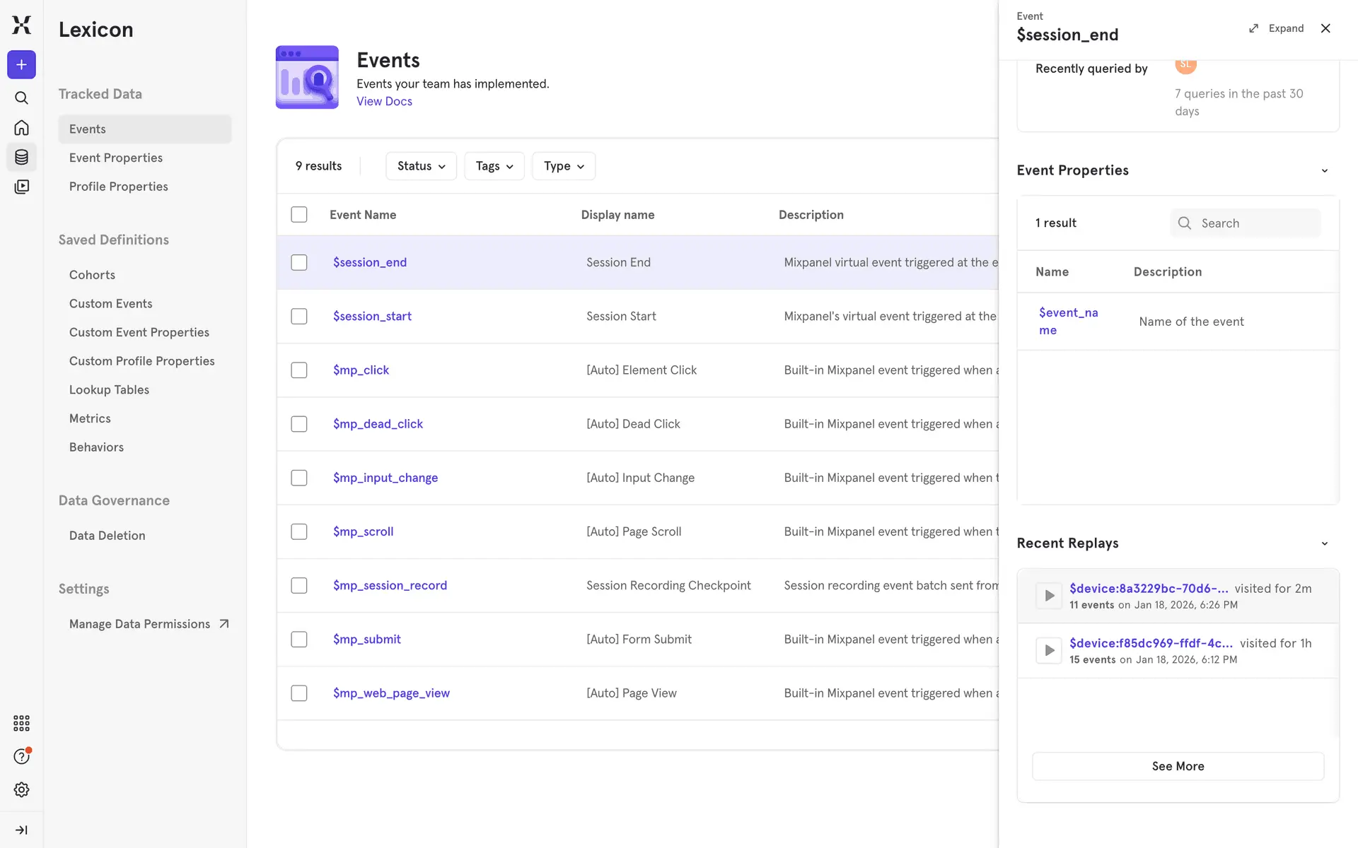Open Cohorts under Saved Definitions

92,275
